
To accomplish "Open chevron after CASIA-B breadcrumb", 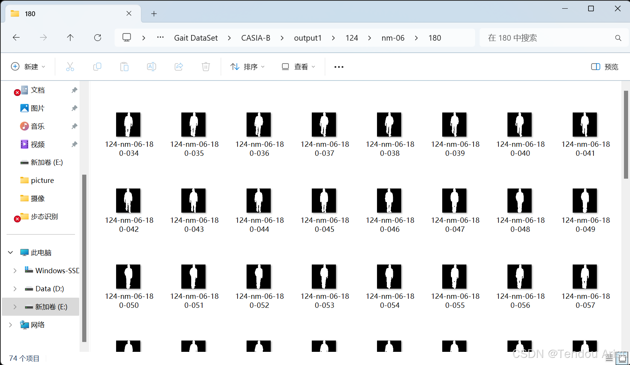I will pos(282,38).
